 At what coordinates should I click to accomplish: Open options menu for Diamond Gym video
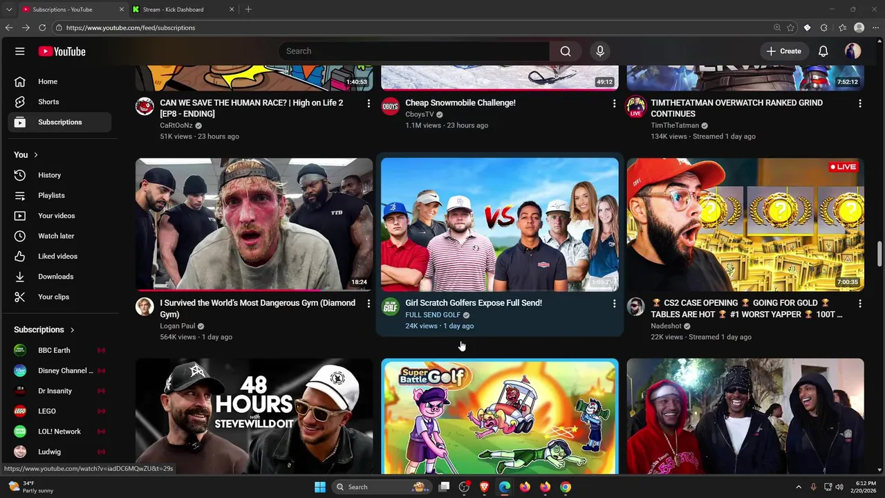click(369, 304)
